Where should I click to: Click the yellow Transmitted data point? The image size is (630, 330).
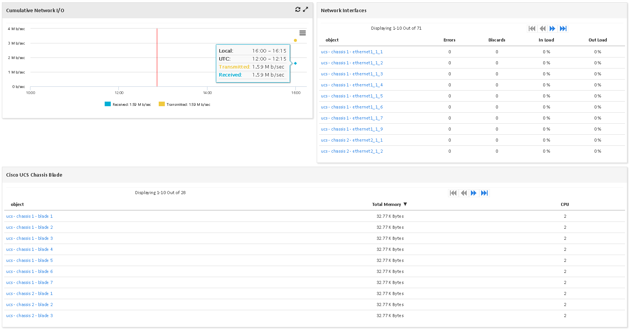(295, 40)
